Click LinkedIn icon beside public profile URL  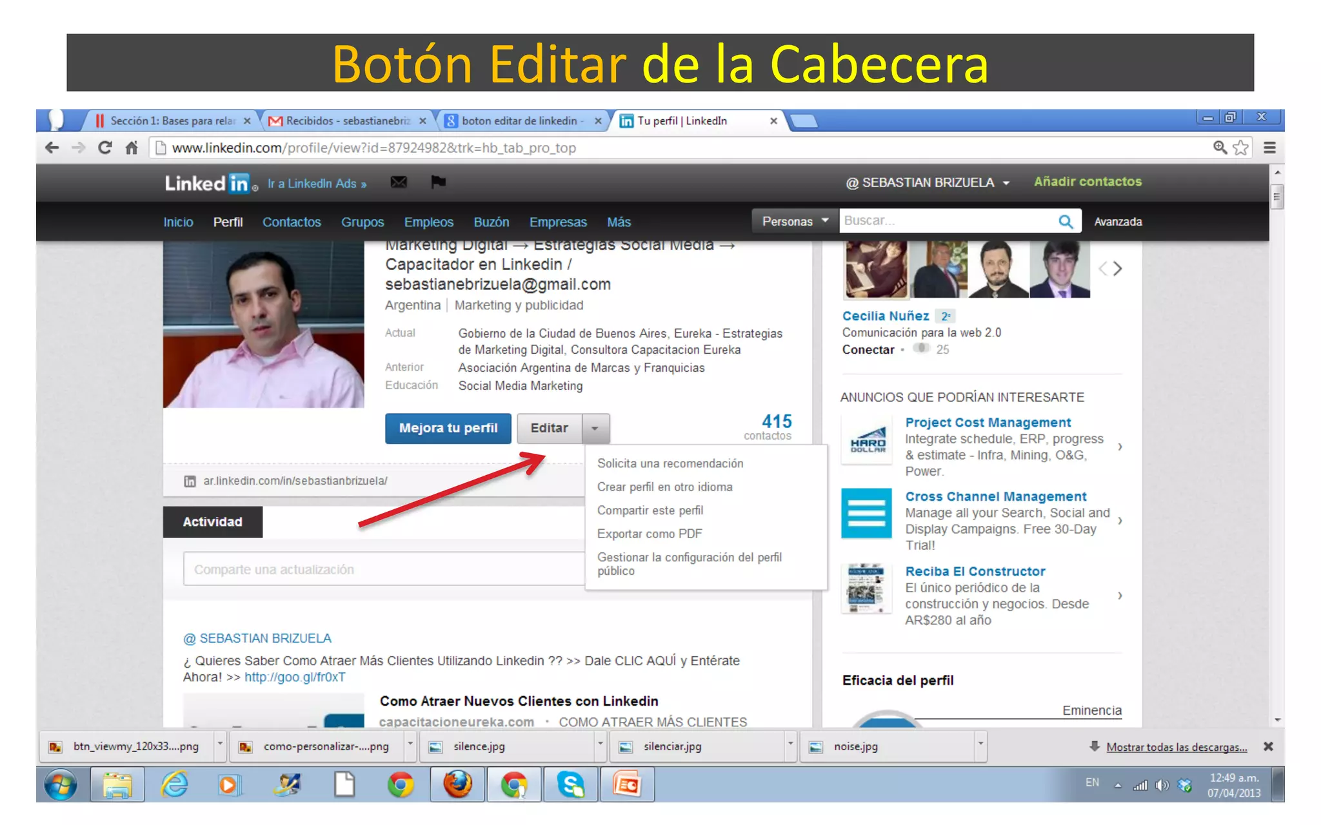click(190, 481)
